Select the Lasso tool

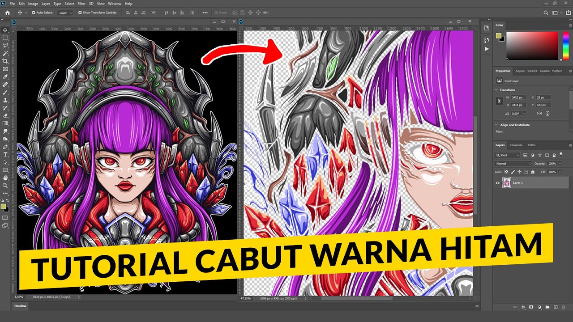[5, 46]
